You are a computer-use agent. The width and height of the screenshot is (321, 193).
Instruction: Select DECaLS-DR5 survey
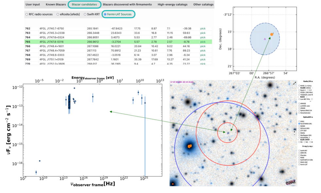point(299,128)
